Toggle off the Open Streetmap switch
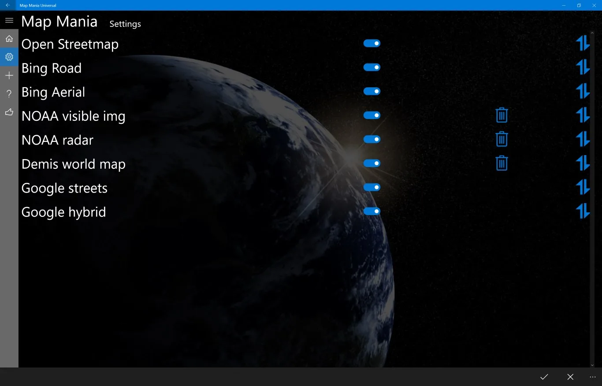Viewport: 602px width, 386px height. (x=372, y=43)
